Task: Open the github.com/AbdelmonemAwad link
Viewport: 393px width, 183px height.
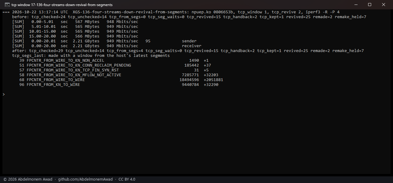Action: 85,179
